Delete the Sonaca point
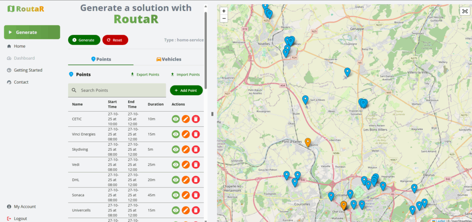The width and height of the screenshot is (472, 222). coord(196,195)
